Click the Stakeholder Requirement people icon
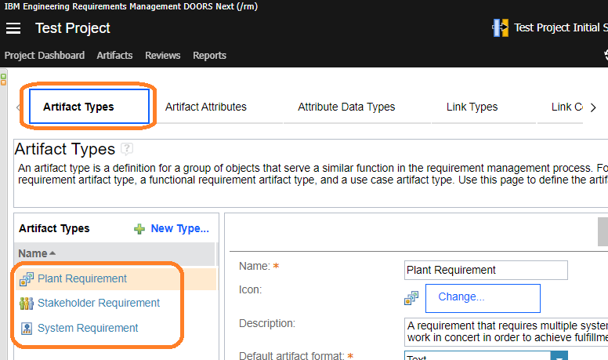Image resolution: width=608 pixels, height=360 pixels. 27,304
